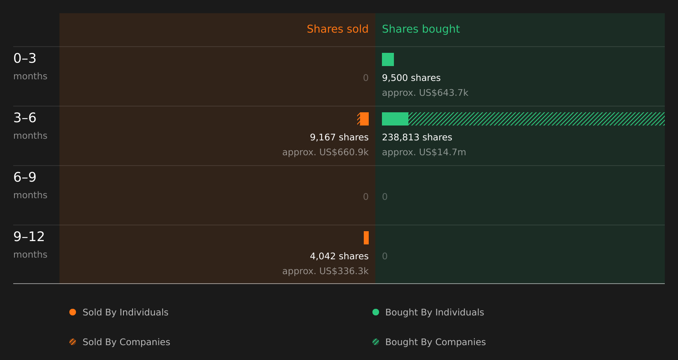
Task: Click the sold zero in 0–3 months row
Action: click(x=366, y=78)
